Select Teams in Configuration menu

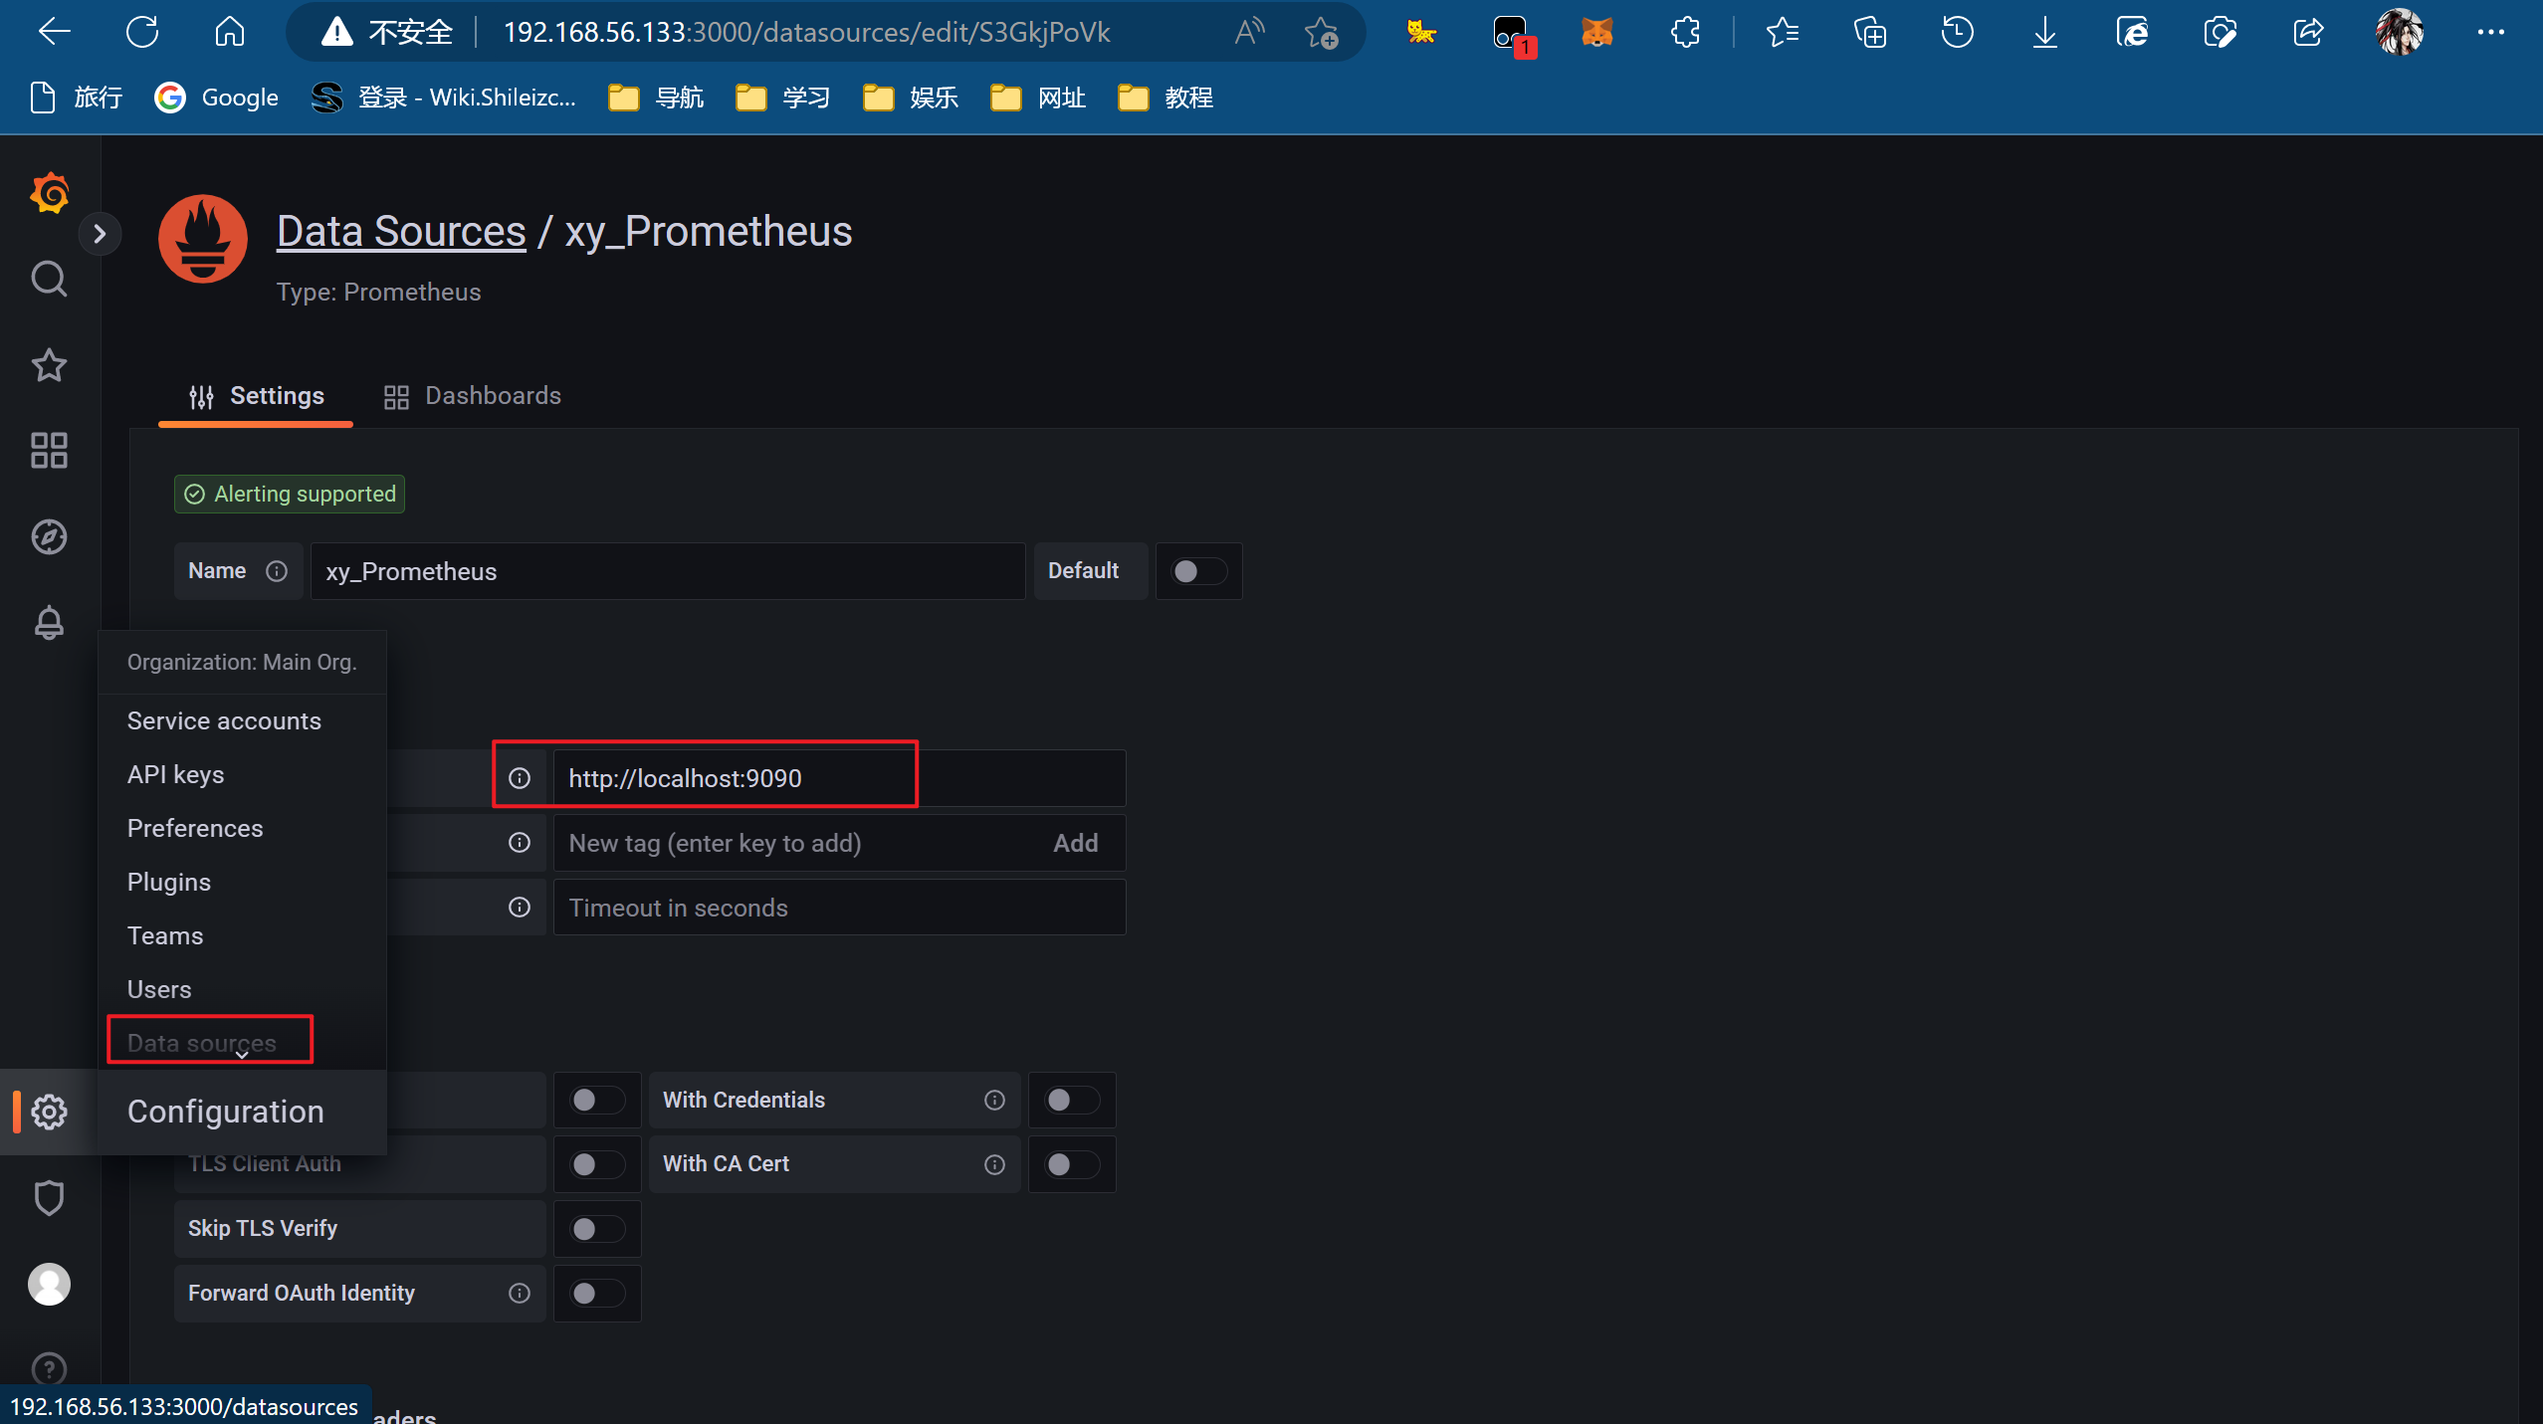[242, 935]
